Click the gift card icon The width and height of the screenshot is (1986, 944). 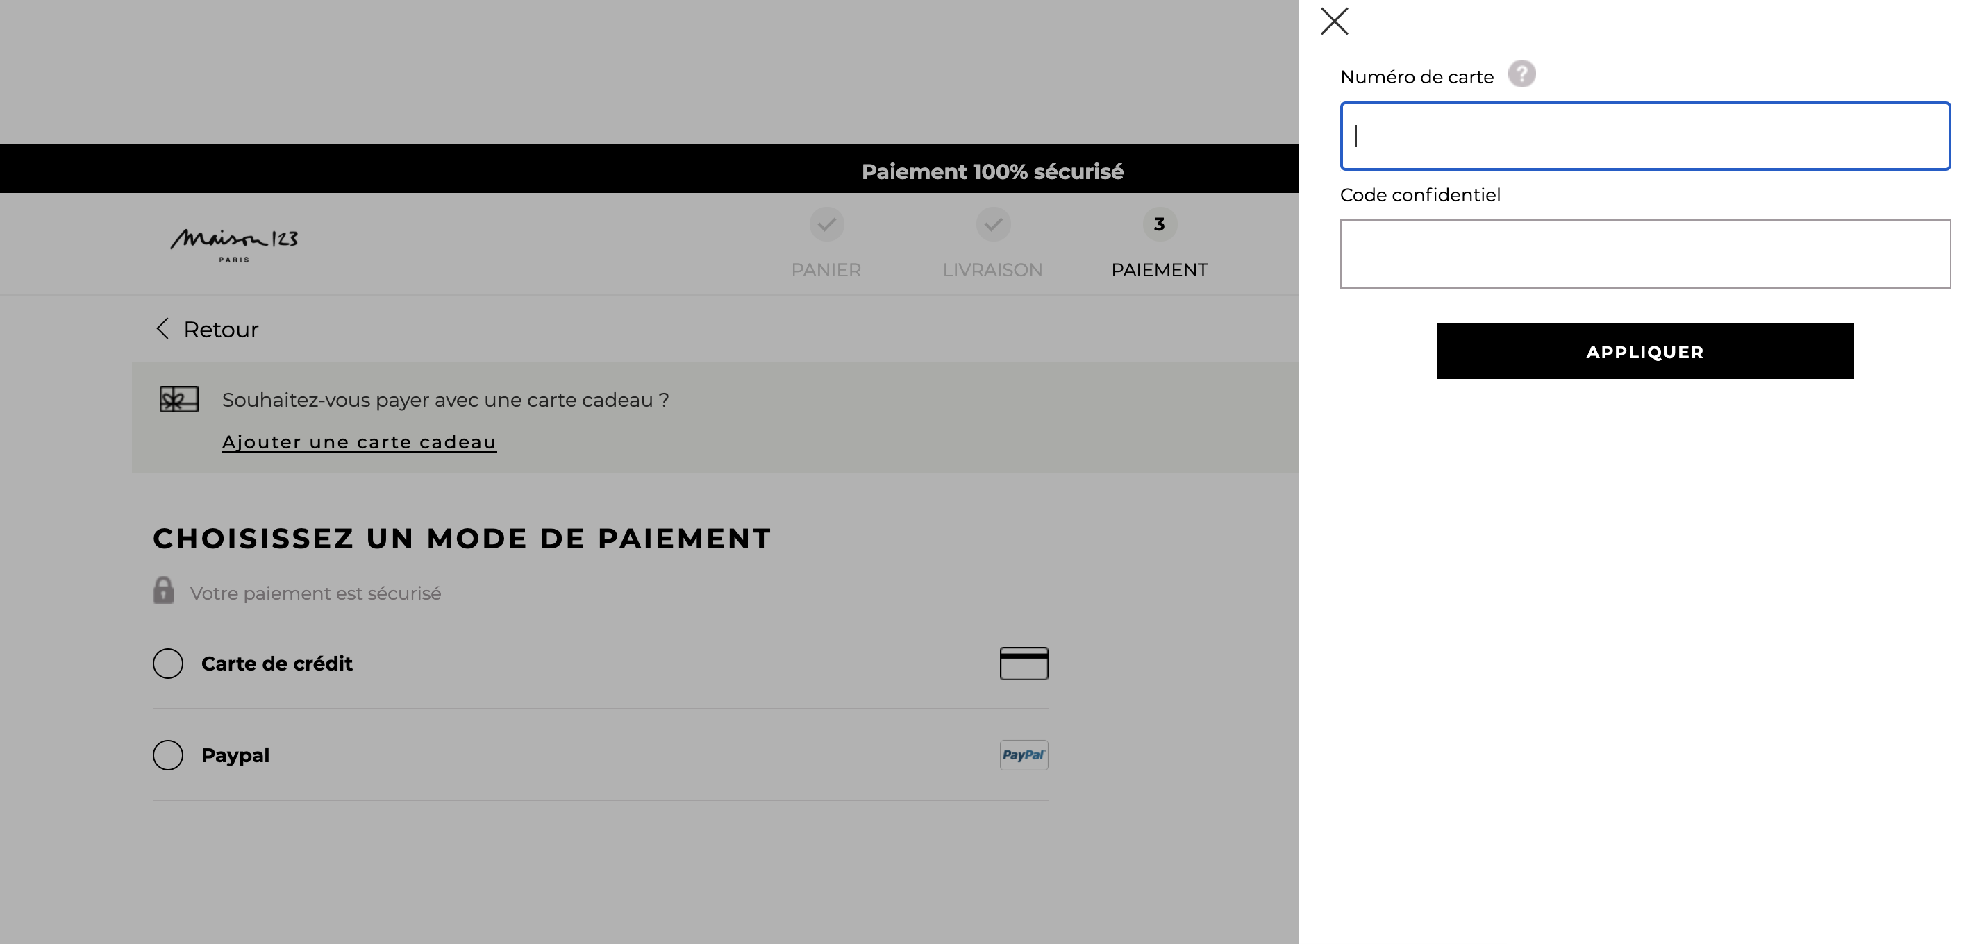point(179,399)
